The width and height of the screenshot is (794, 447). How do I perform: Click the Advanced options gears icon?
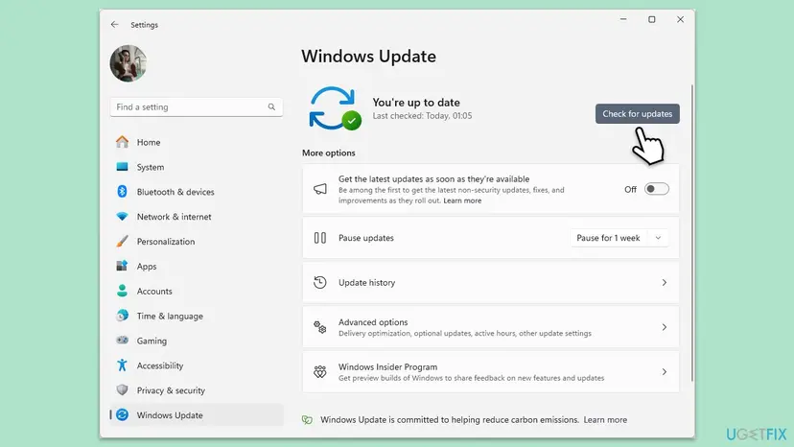click(x=320, y=327)
